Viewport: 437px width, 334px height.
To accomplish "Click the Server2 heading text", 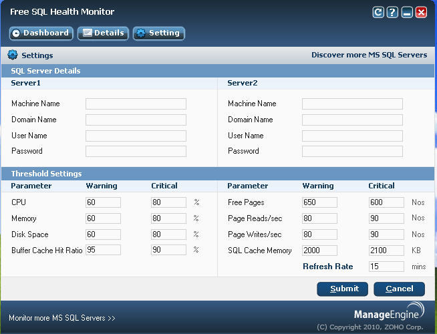I will (x=242, y=83).
